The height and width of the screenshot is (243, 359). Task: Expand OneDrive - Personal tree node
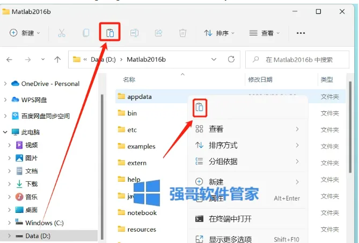(x=5, y=84)
